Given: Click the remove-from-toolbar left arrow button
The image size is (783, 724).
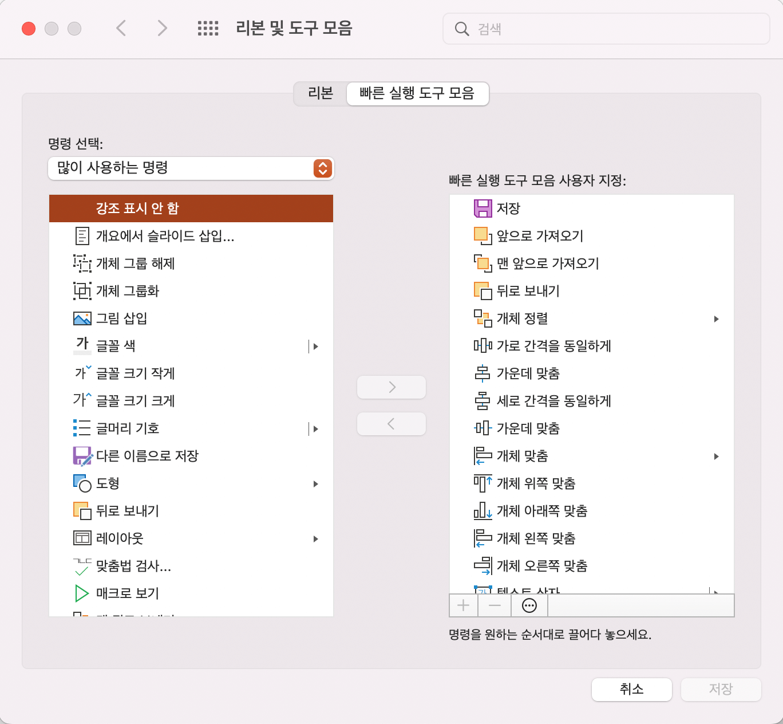Looking at the screenshot, I should (x=391, y=424).
